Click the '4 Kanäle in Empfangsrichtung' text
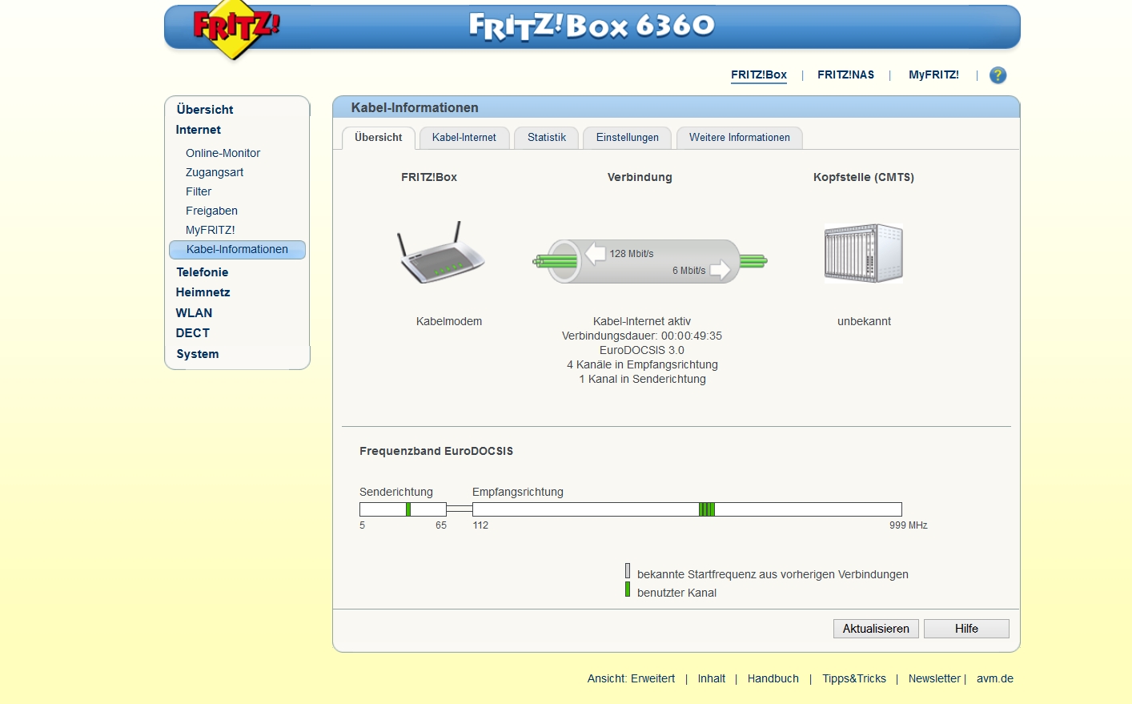This screenshot has height=704, width=1132. [x=642, y=364]
